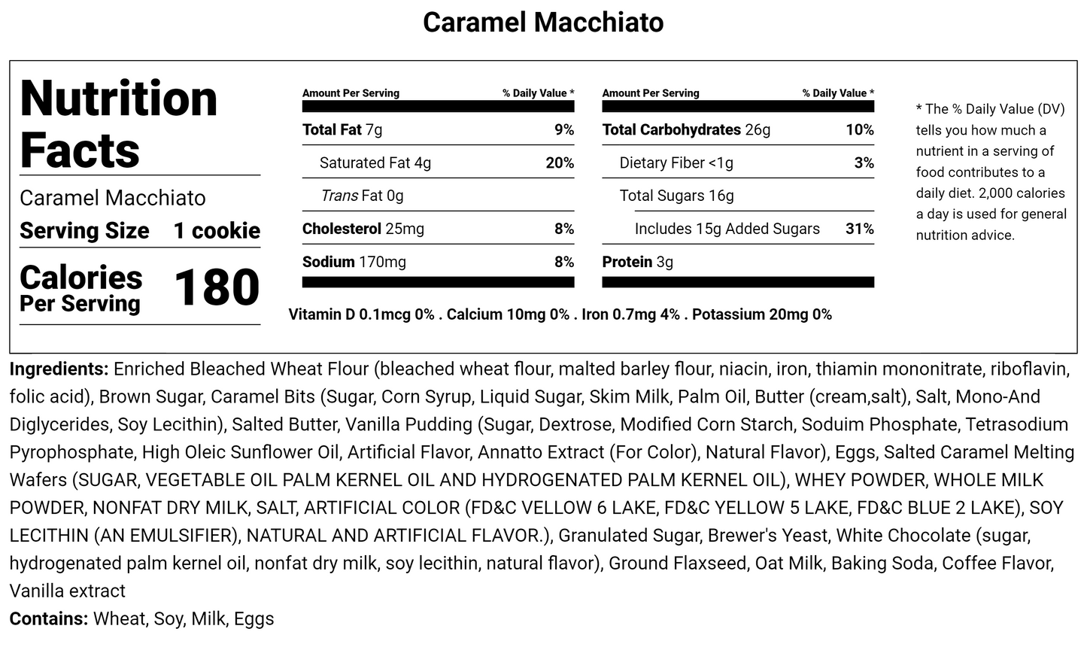The width and height of the screenshot is (1087, 650).
Task: Click the Iron 0.7mg value
Action: click(630, 314)
